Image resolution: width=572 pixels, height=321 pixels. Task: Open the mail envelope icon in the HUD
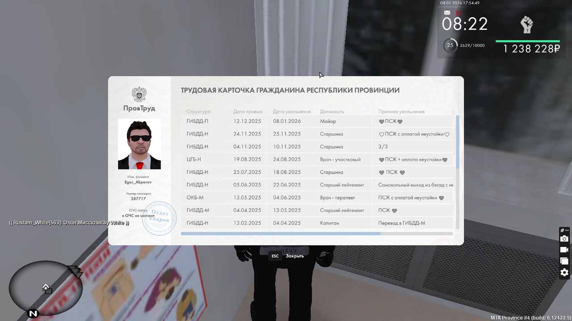pyautogui.click(x=447, y=13)
